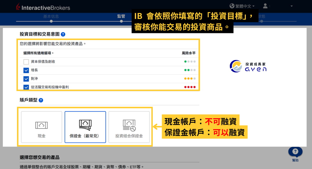Go to the 基本信息 step tab
Screen dimensions: 312x169
51,16
